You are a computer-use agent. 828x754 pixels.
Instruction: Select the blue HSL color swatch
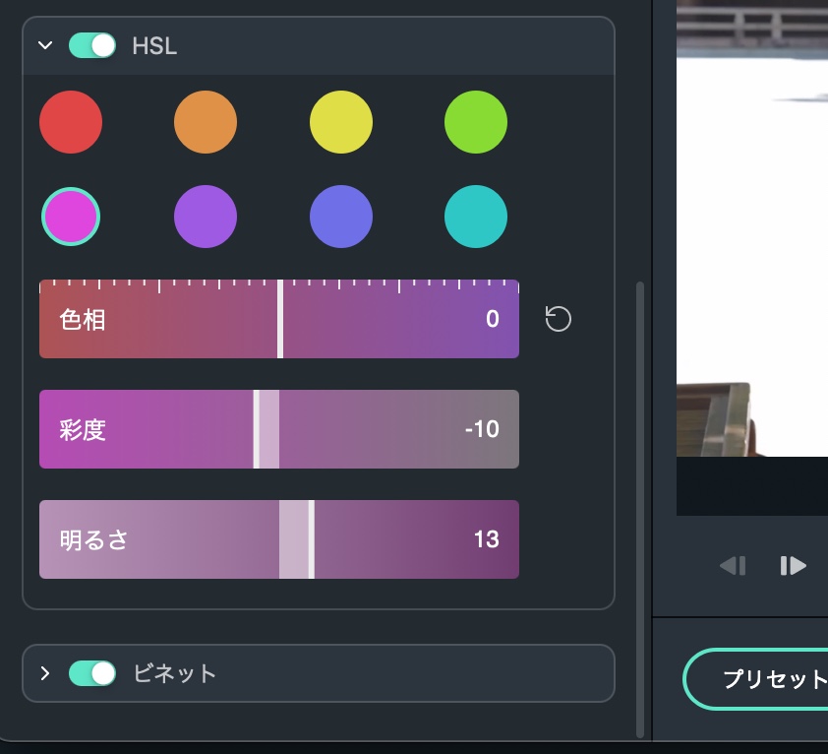point(341,216)
